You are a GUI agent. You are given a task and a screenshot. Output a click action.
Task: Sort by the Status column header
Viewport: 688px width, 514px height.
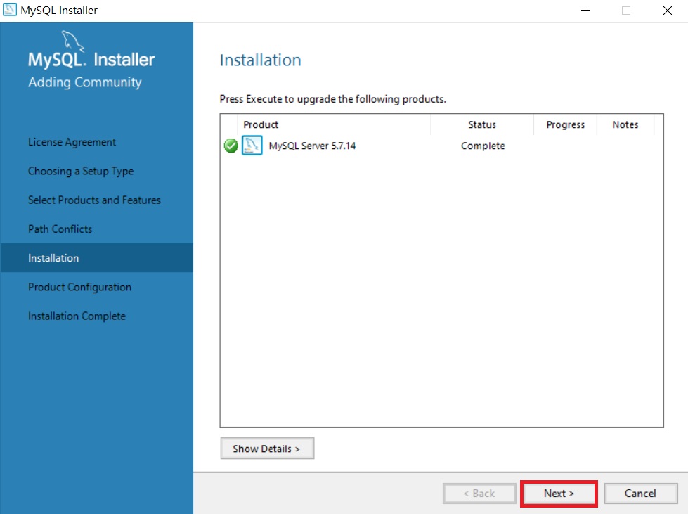[x=482, y=124]
